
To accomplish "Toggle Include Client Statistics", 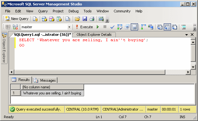I will [151, 27].
